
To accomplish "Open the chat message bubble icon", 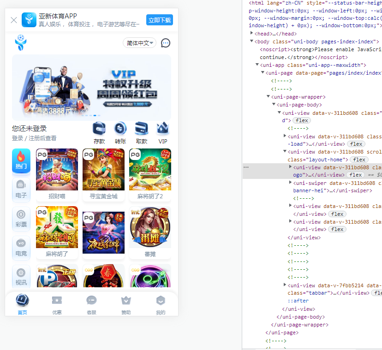I will (x=166, y=43).
